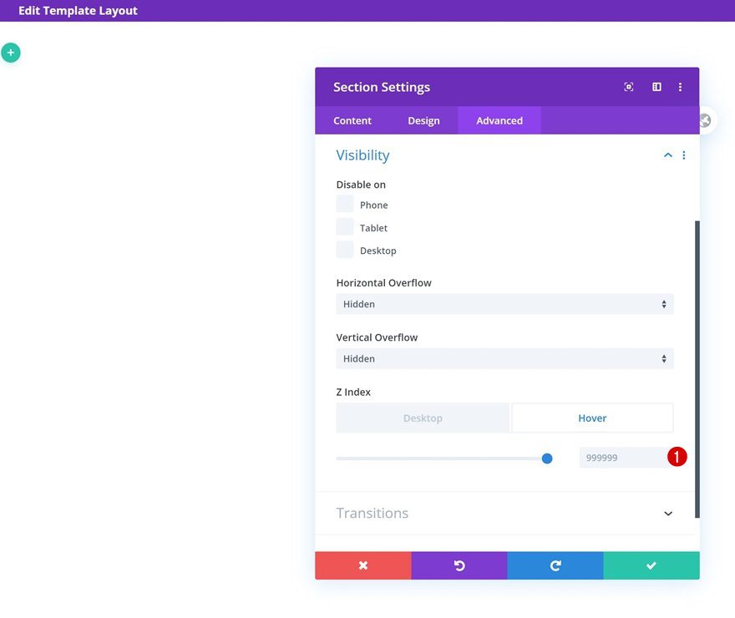Enable the Phone disable-on checkbox

(x=345, y=205)
